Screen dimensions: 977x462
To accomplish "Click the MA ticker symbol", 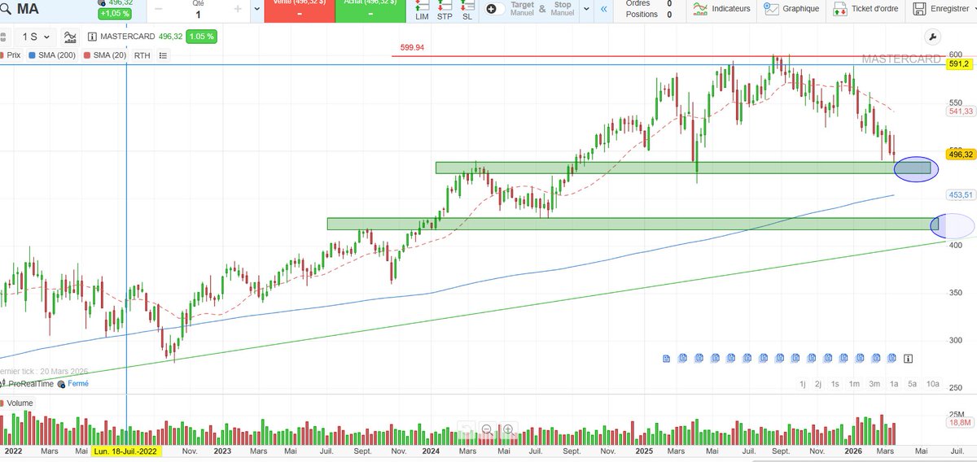I will point(27,9).
